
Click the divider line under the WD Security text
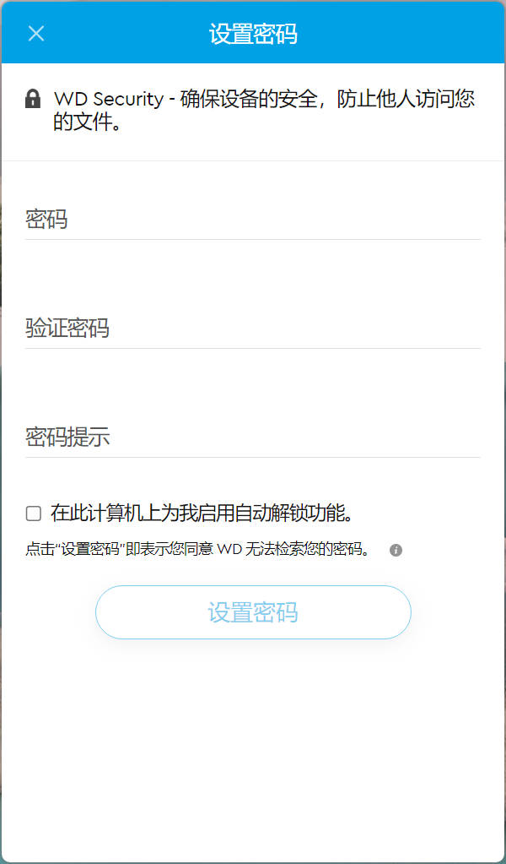pyautogui.click(x=253, y=161)
